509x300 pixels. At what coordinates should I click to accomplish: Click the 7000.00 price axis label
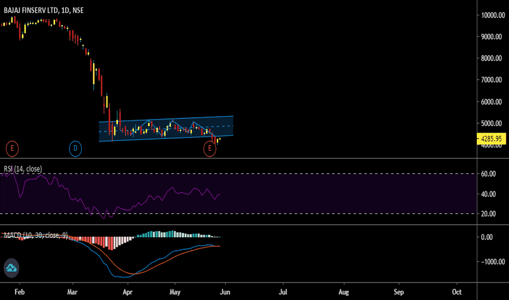click(492, 80)
